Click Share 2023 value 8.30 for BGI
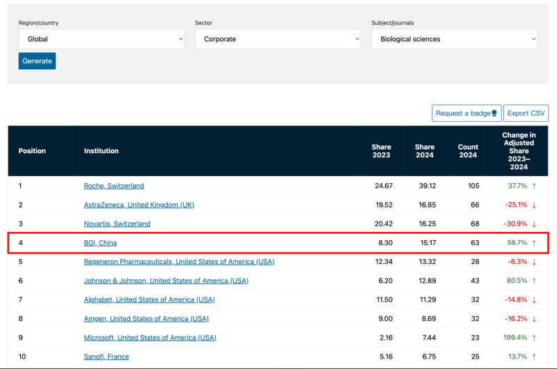The width and height of the screenshot is (557, 369). coord(386,243)
